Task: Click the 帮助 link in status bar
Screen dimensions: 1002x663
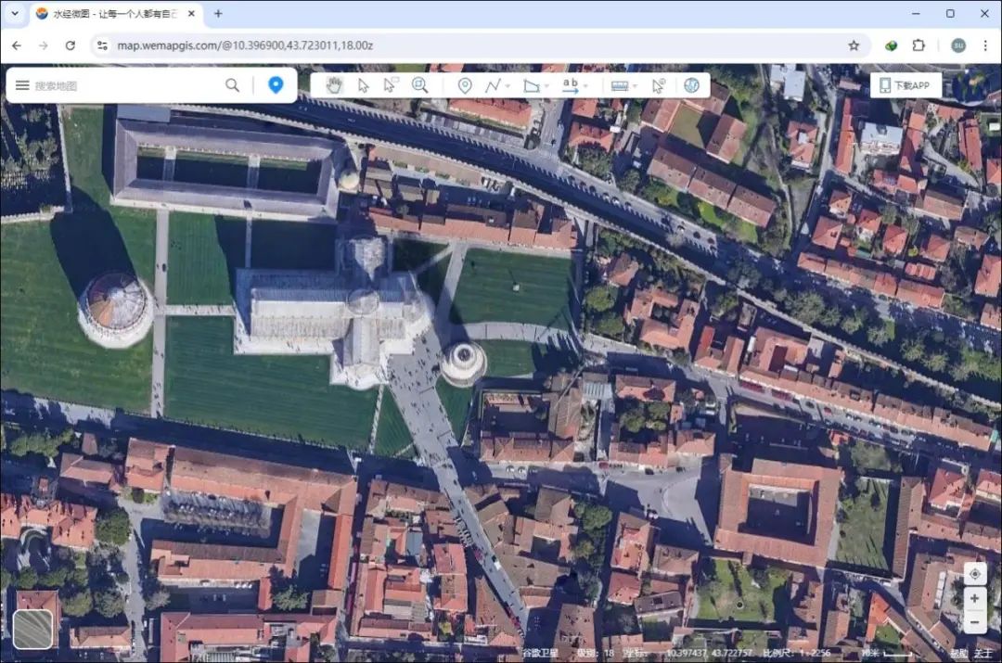Action: point(957,653)
